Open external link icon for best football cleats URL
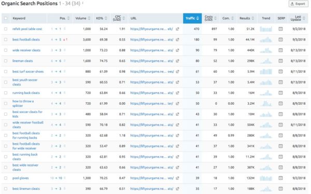The height and width of the screenshot is (194, 311). click(x=177, y=39)
